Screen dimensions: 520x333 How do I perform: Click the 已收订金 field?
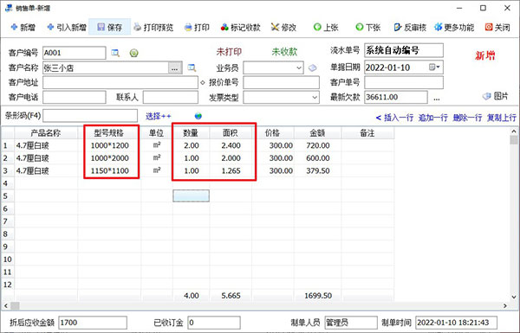[x=214, y=323]
